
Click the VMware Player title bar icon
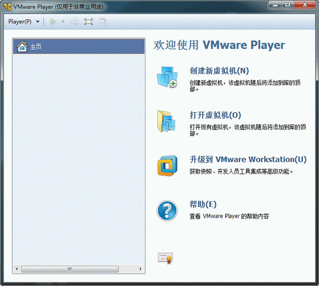pos(8,7)
